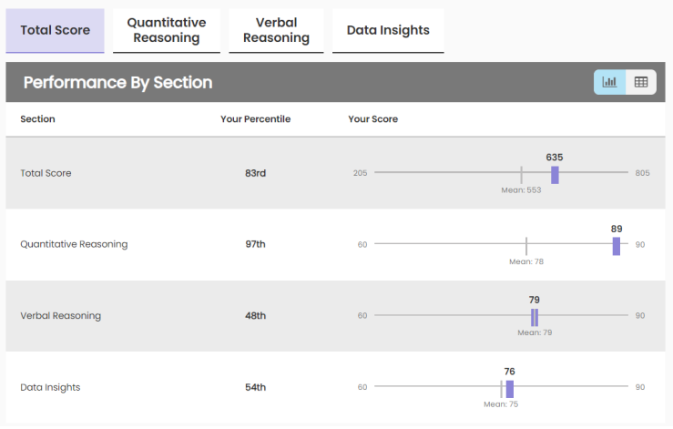The width and height of the screenshot is (673, 429).
Task: Click the Mean: 75 label
Action: pyautogui.click(x=501, y=404)
